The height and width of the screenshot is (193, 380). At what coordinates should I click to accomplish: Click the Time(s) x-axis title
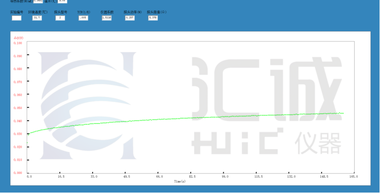pos(180,181)
